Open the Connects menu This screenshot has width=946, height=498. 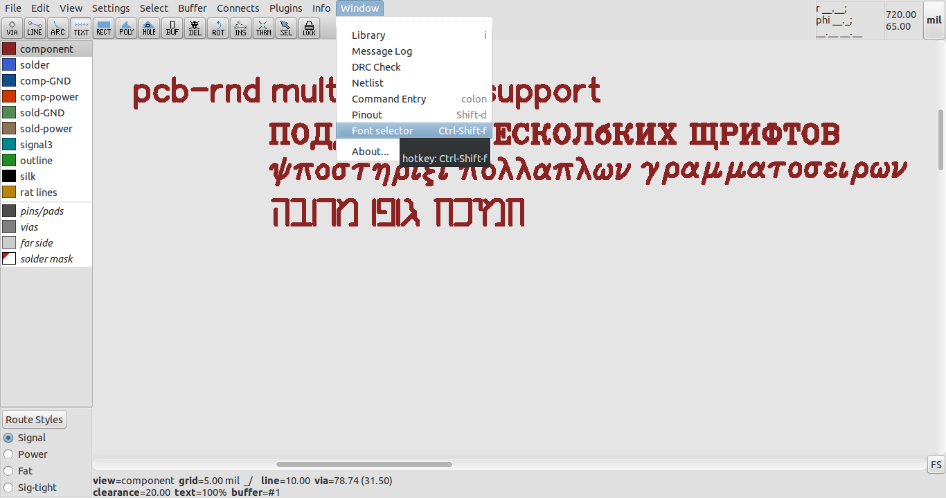[x=238, y=8]
